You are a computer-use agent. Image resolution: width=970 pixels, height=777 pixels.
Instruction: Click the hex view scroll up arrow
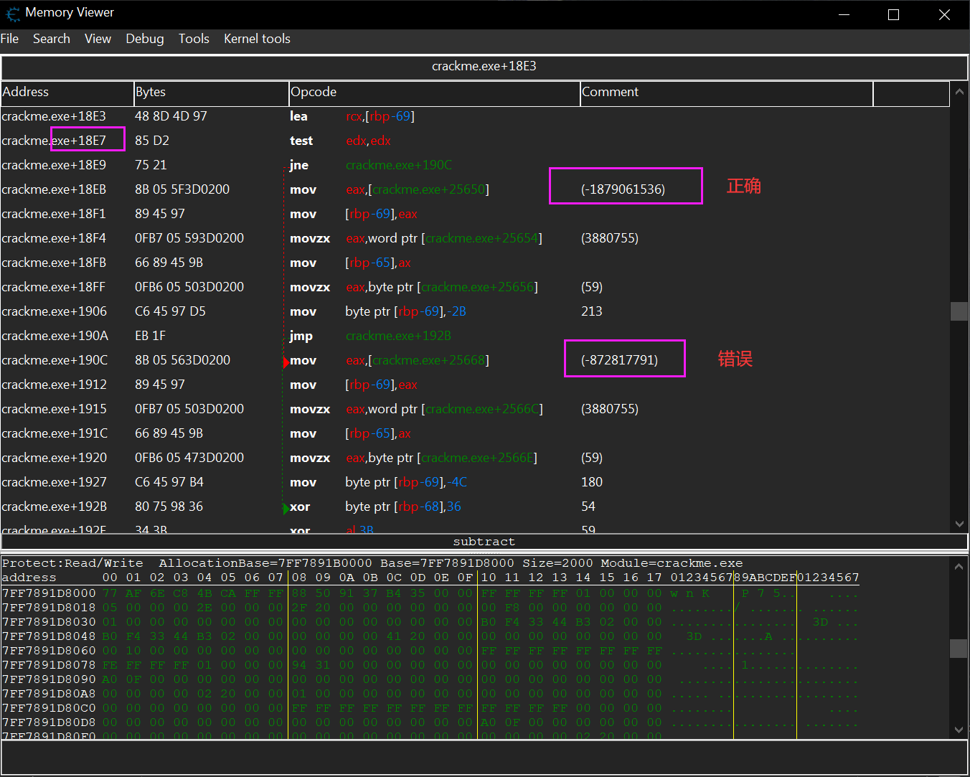959,566
